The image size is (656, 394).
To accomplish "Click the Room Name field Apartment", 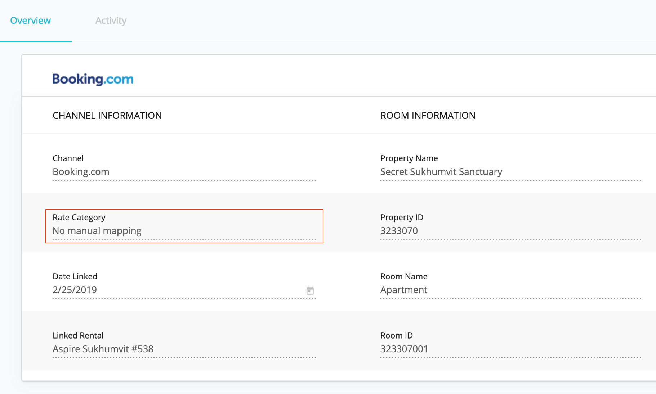I will [510, 290].
